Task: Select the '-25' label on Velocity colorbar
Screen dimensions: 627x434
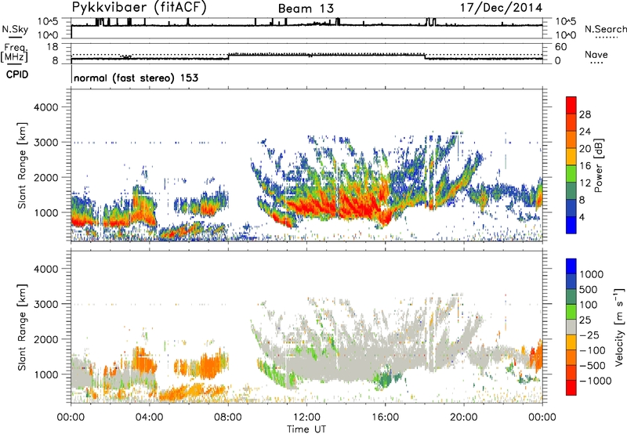Action: coord(592,335)
